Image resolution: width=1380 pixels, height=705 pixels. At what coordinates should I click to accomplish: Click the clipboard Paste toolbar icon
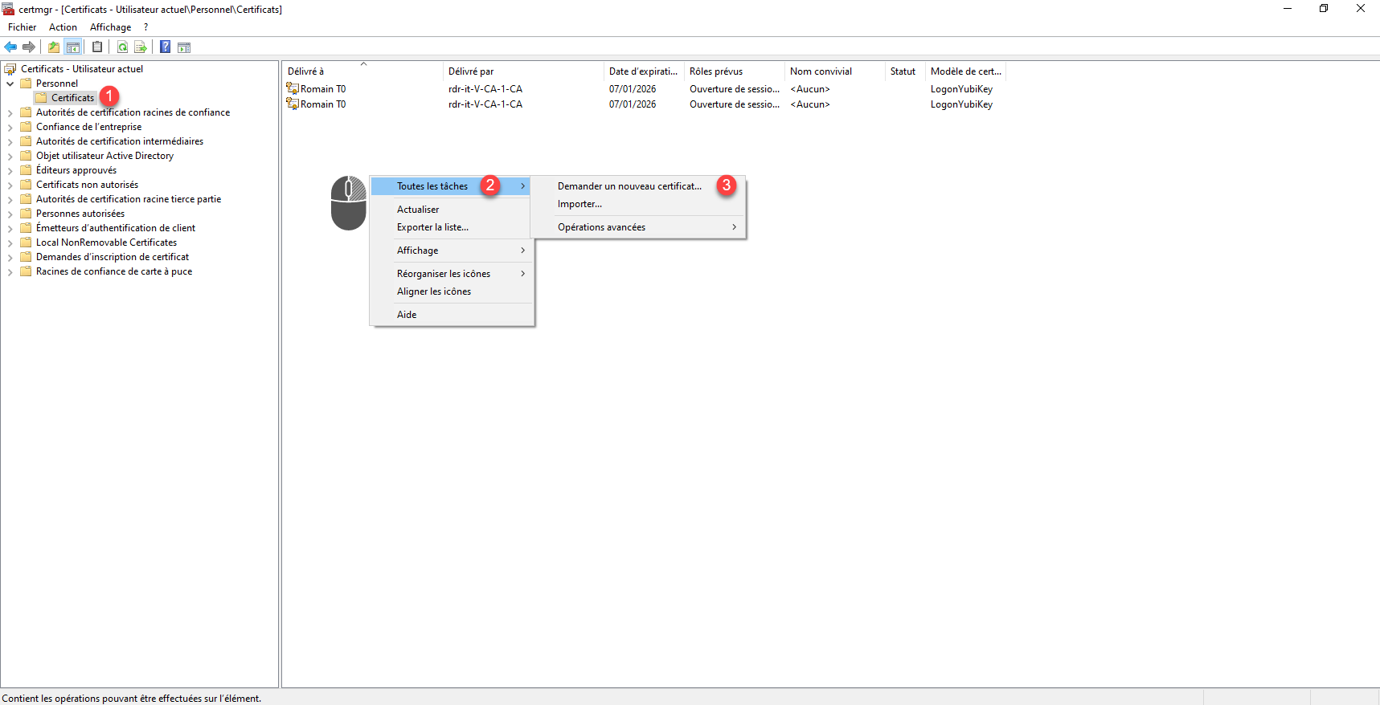click(x=97, y=47)
